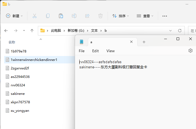Screen dimensions: 196x129
Task: Click the Delete trash bin icon
Action: pos(100,16)
